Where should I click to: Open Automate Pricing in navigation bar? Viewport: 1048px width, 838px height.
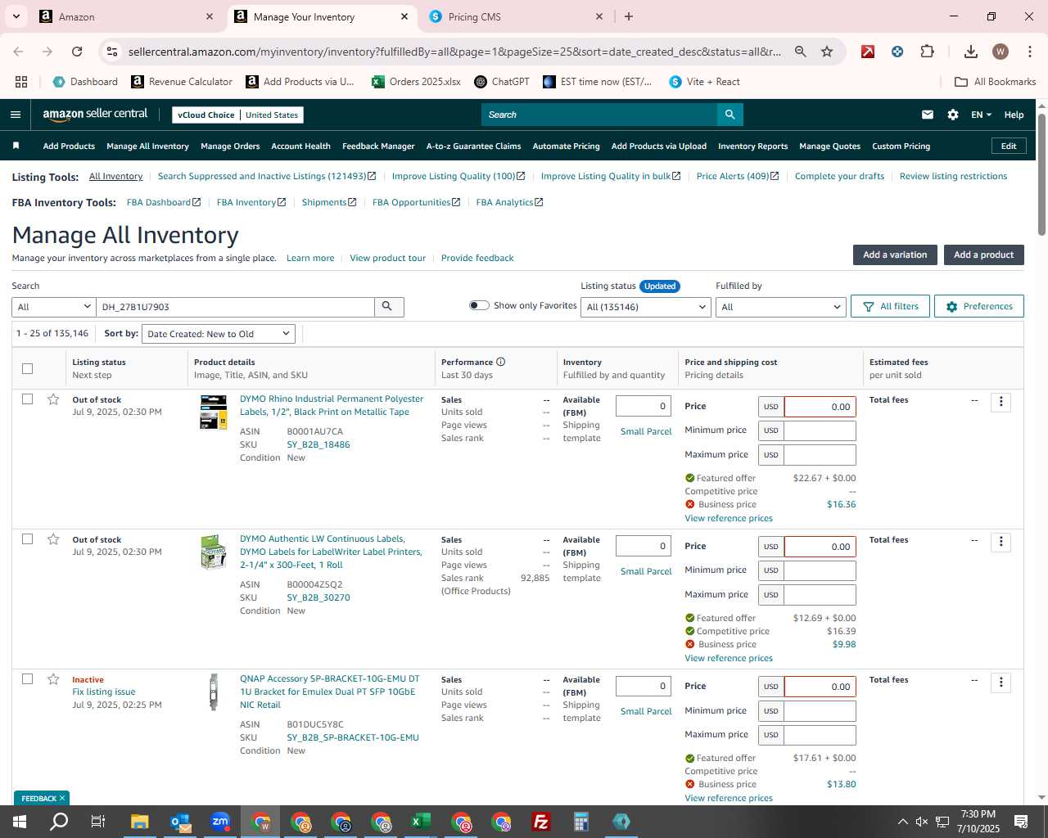[x=566, y=146]
